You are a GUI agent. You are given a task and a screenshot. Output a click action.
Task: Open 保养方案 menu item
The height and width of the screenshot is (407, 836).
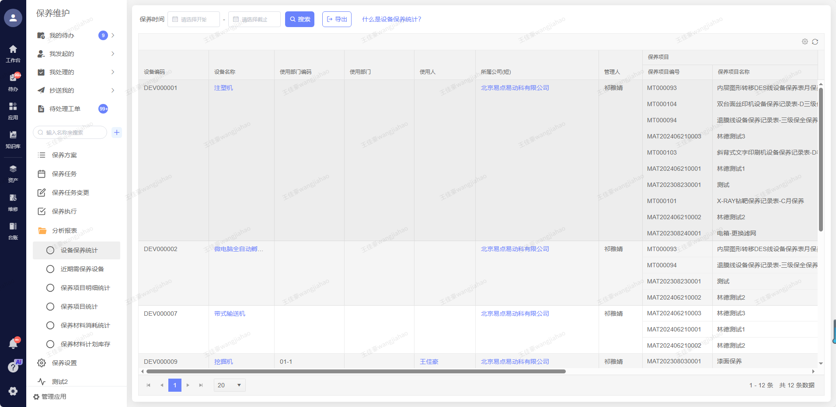(64, 155)
